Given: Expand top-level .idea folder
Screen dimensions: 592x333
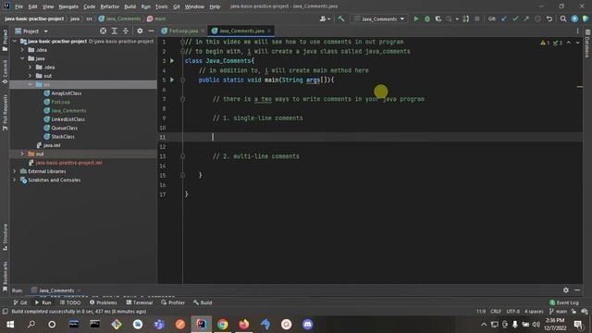Looking at the screenshot, I should coord(22,50).
